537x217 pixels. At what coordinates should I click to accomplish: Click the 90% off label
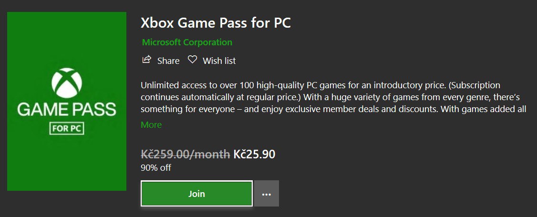pos(156,168)
